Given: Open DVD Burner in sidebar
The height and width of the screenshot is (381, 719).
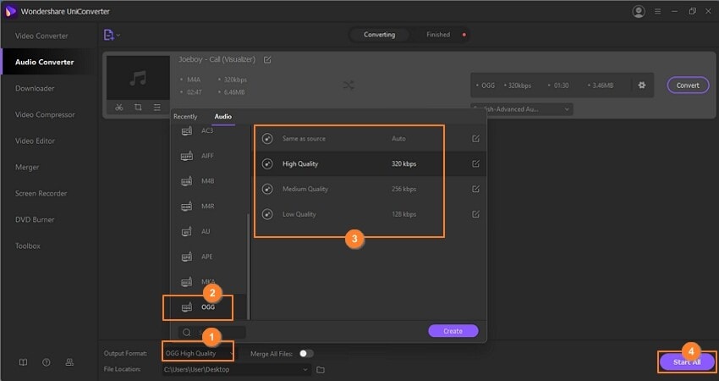Looking at the screenshot, I should point(35,219).
